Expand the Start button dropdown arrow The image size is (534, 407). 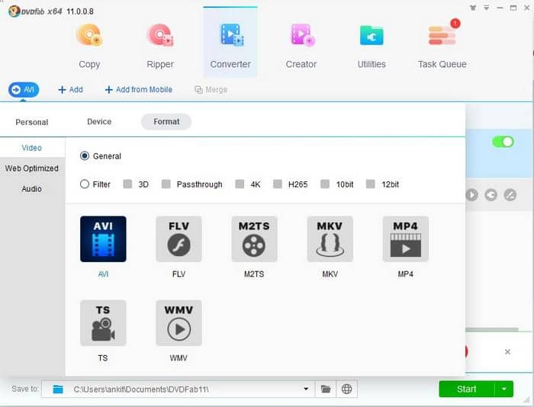coord(504,389)
